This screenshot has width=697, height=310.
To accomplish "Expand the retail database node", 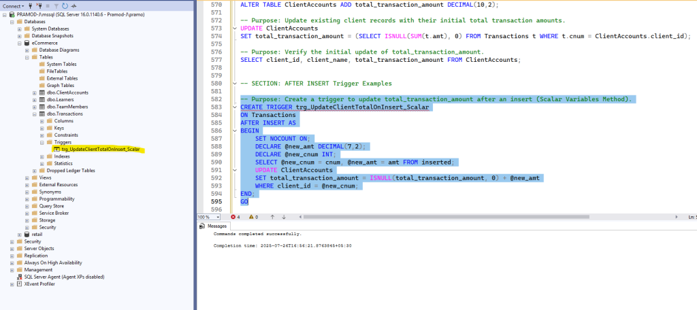I will point(20,235).
